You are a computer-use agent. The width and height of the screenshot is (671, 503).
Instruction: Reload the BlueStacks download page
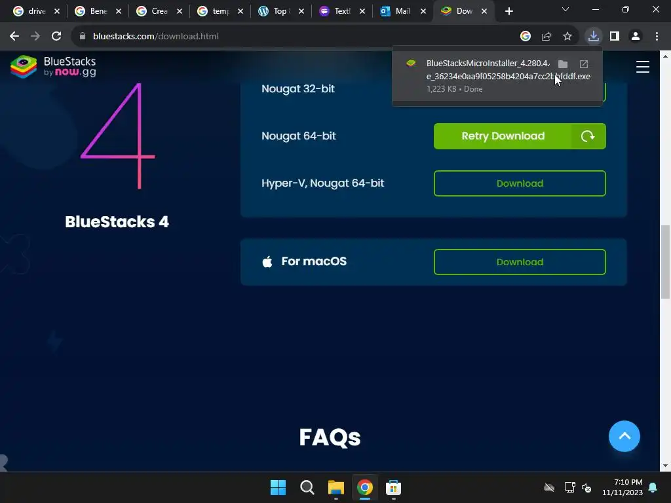tap(56, 37)
